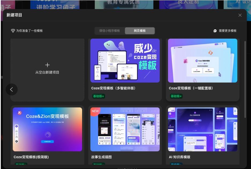Screen dimensions: 251x169
Task: Open Coze变现模板（一键配置版）thumbnail
Action: tap(203, 61)
